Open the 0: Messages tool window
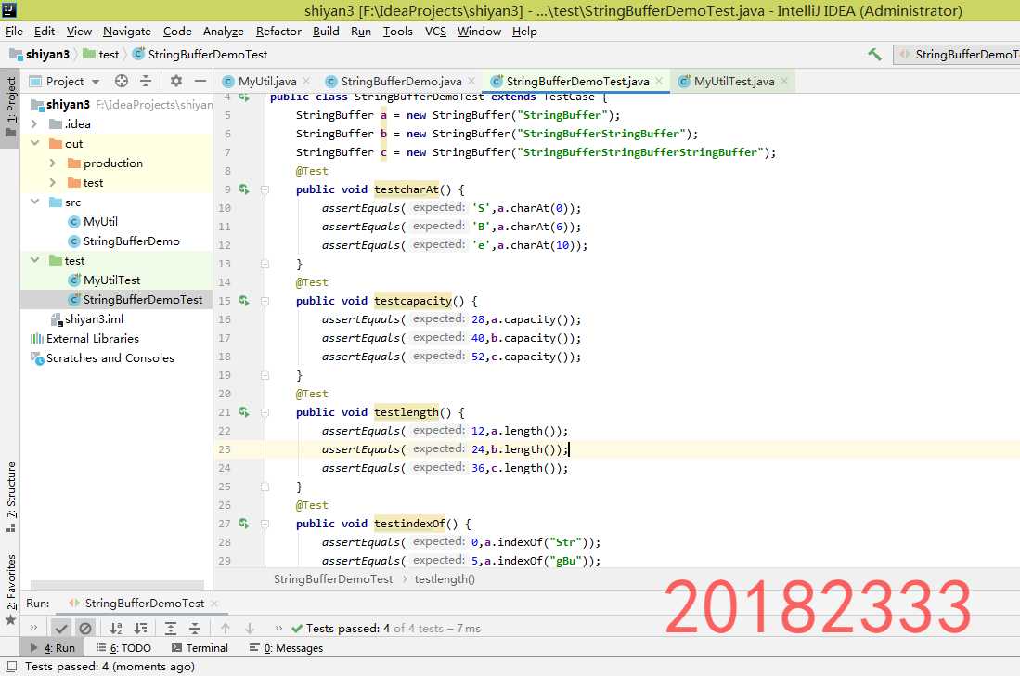This screenshot has width=1020, height=676. click(286, 648)
